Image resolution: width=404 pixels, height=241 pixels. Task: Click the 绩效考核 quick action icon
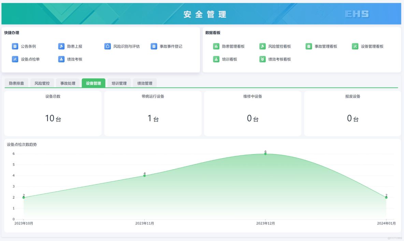click(x=61, y=59)
